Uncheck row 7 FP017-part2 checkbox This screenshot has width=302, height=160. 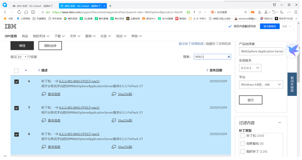pos(16,108)
